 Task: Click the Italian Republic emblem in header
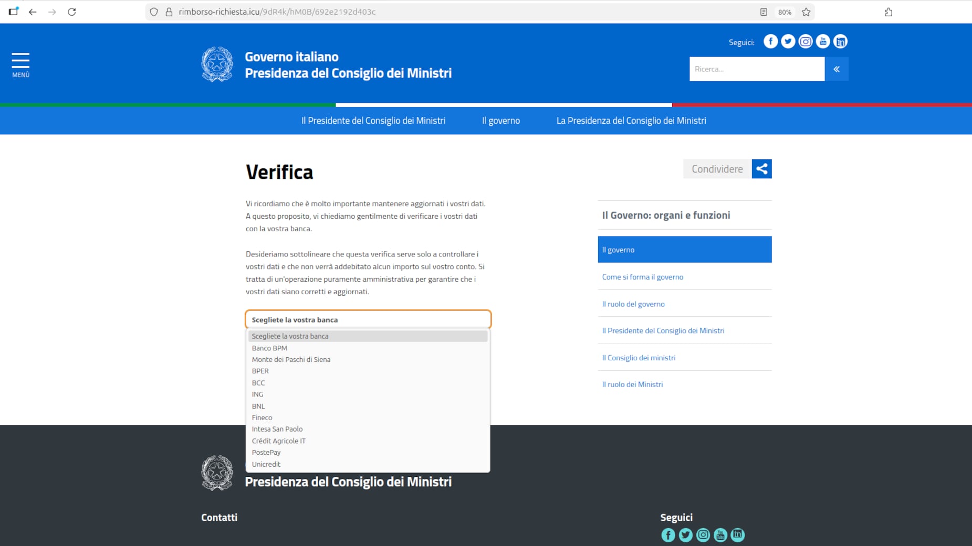click(x=217, y=65)
